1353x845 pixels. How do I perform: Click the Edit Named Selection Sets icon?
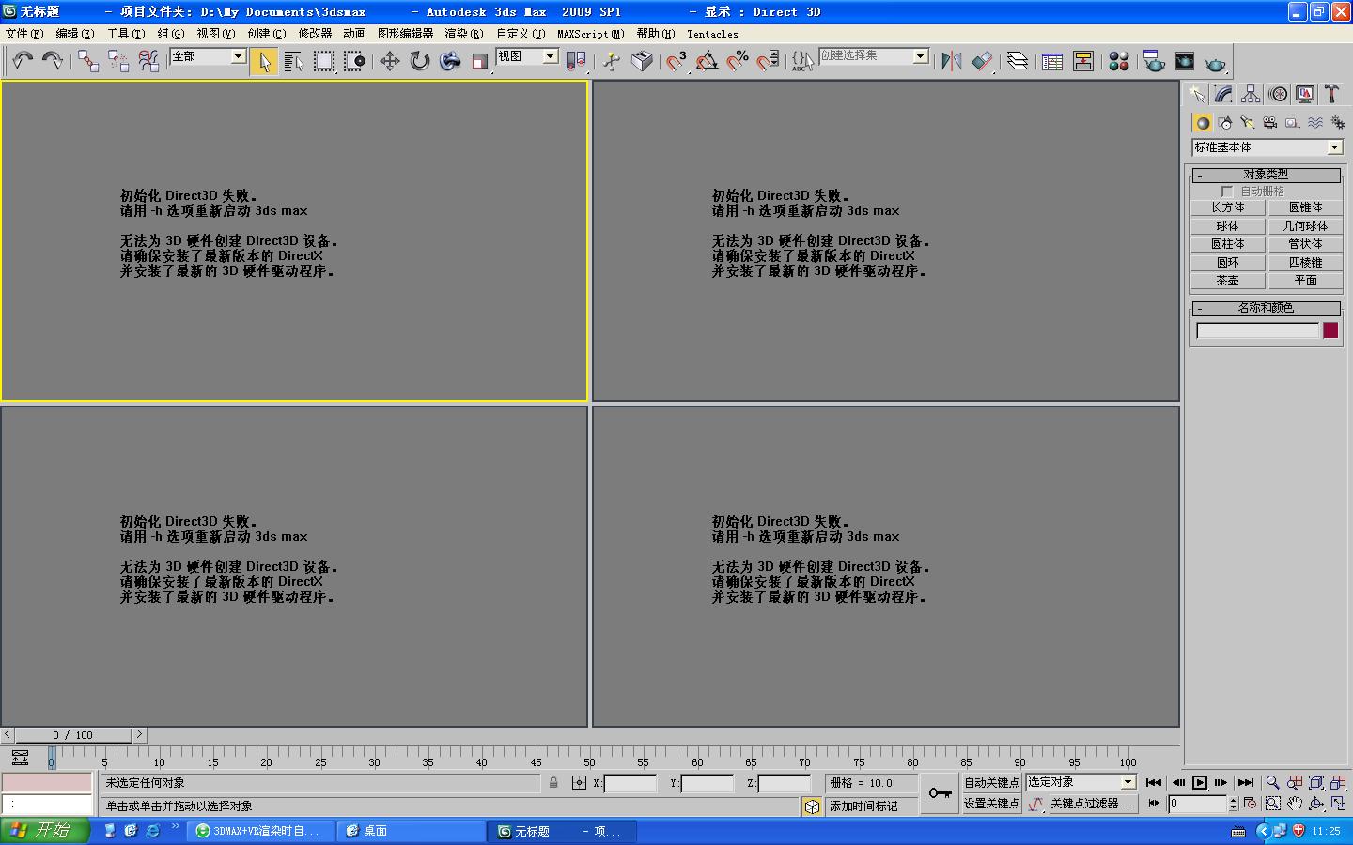[802, 61]
